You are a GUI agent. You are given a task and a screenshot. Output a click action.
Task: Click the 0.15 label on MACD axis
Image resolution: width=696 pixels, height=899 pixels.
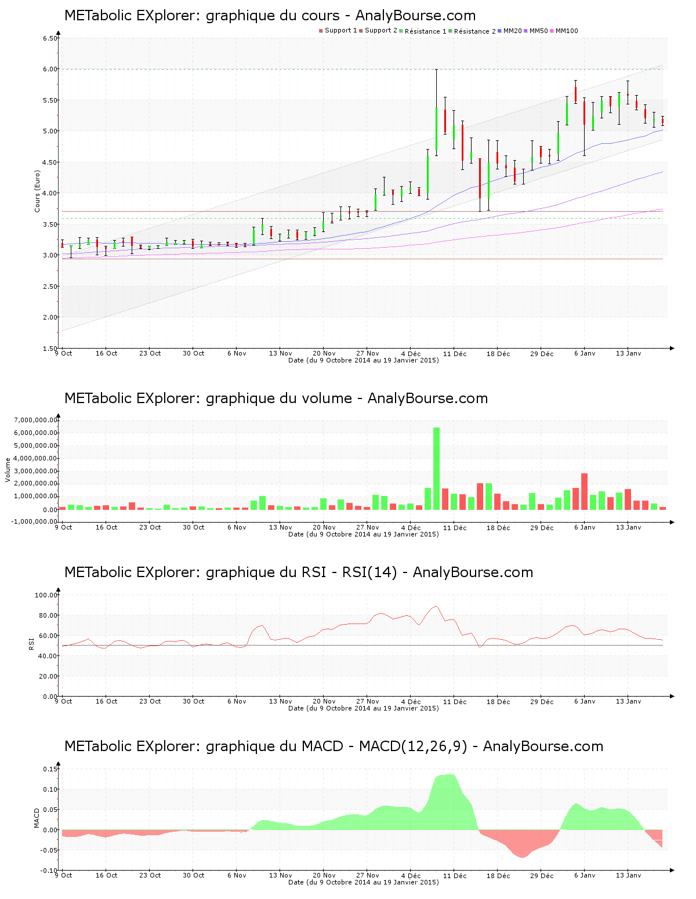(50, 769)
